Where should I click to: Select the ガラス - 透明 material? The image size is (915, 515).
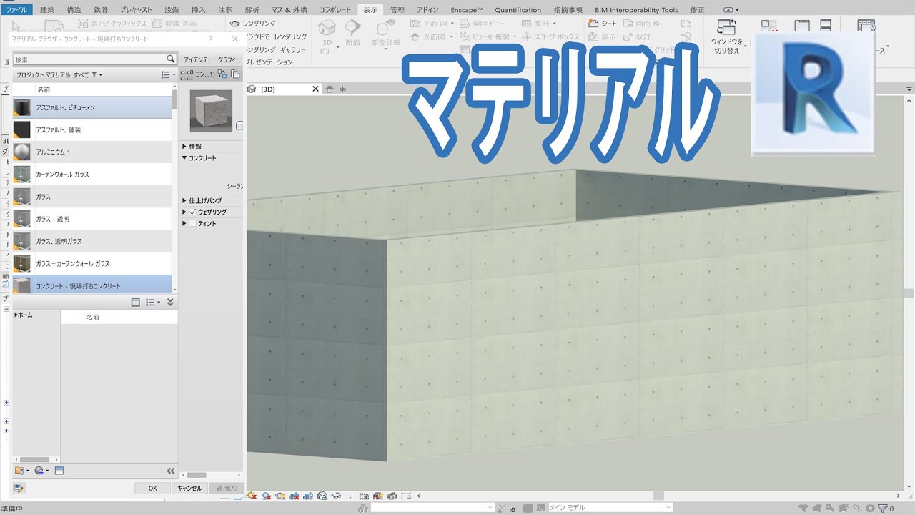coord(91,219)
